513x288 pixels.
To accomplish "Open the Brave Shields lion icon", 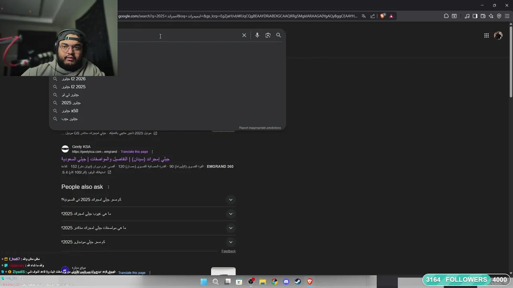I will point(382,16).
